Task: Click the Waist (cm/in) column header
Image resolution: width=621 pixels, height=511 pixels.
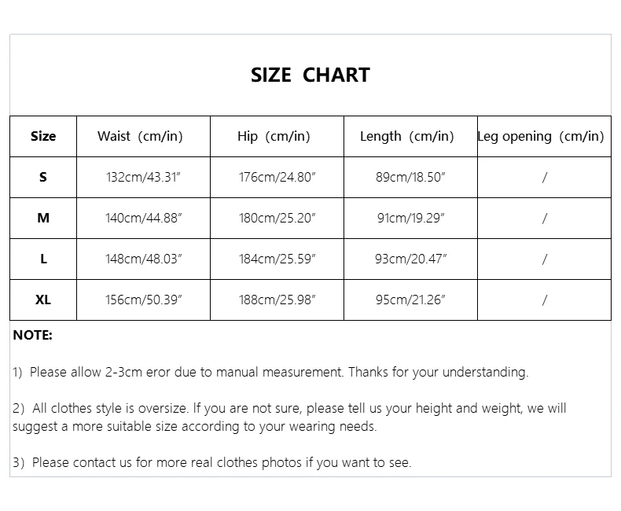Action: pyautogui.click(x=140, y=136)
